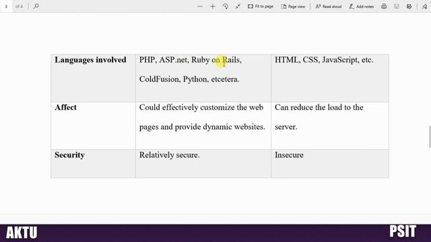The height and width of the screenshot is (242, 431).
Task: Enter full screen with the arrows icon
Action: (x=238, y=6)
